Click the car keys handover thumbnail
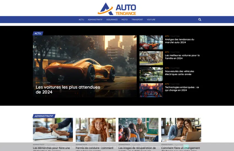Image resolution: width=234 pixels, height=151 pixels. pyautogui.click(x=53, y=130)
